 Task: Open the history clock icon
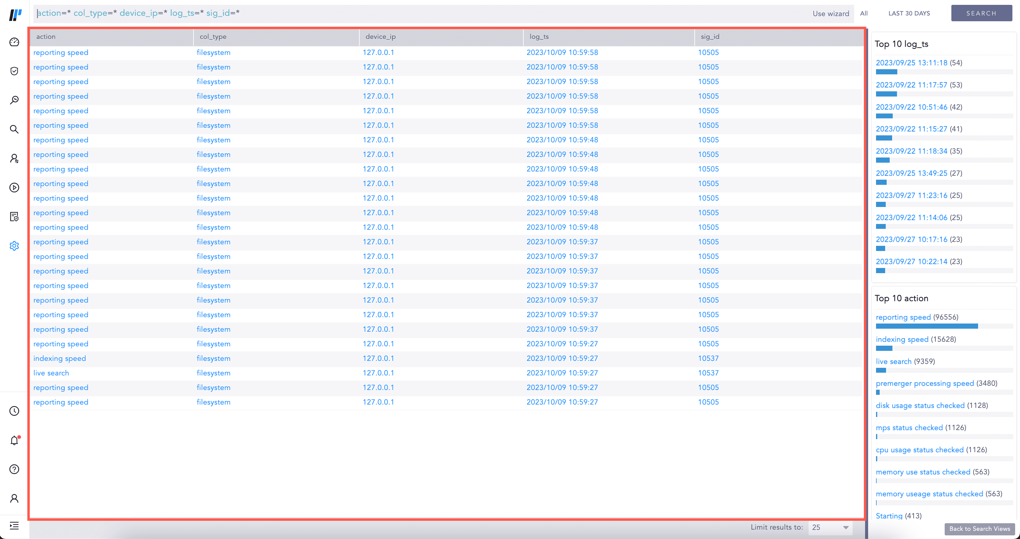coord(14,411)
